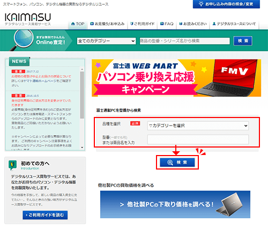Image resolution: width=268 pixels, height=228 pixels.
Task: Click the FAQ icon in navigation
Action: click(x=162, y=24)
